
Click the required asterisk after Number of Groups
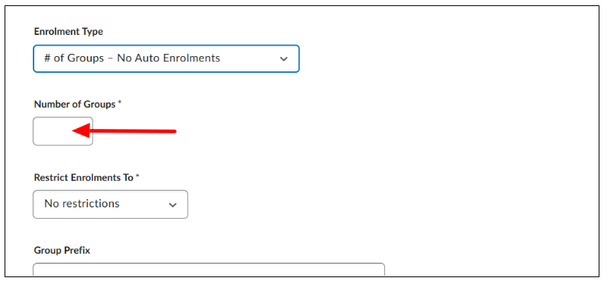(119, 103)
